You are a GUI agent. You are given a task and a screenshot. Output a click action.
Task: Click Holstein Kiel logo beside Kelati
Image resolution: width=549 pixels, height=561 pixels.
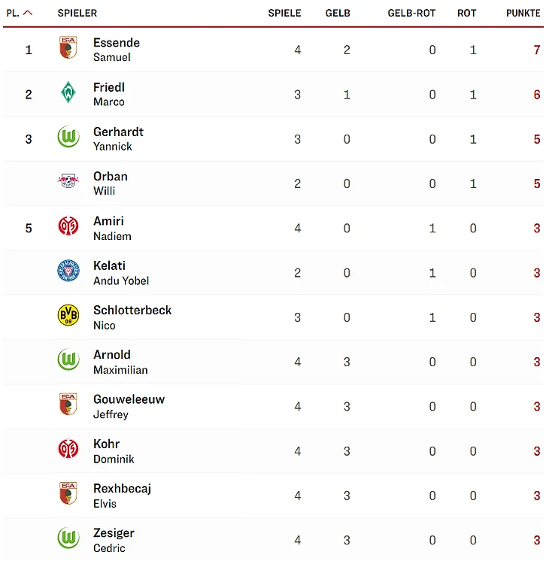pyautogui.click(x=68, y=271)
